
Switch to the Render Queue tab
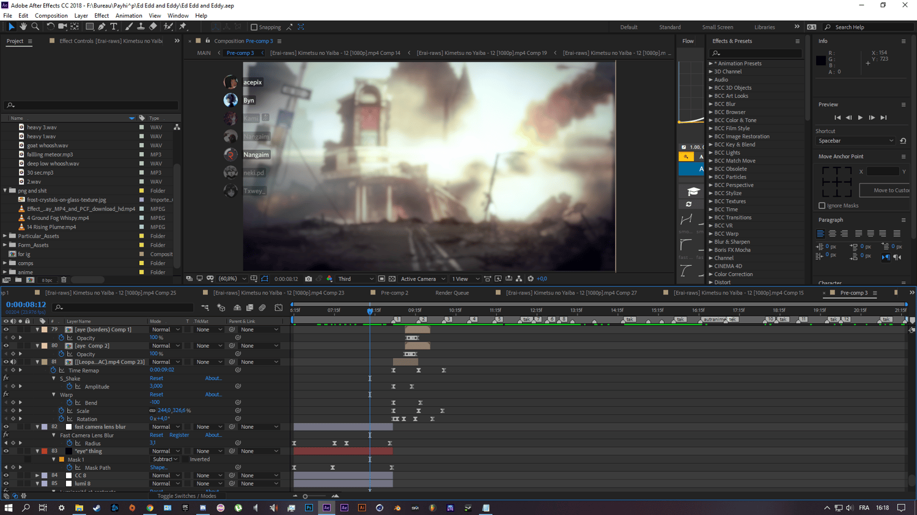(452, 293)
